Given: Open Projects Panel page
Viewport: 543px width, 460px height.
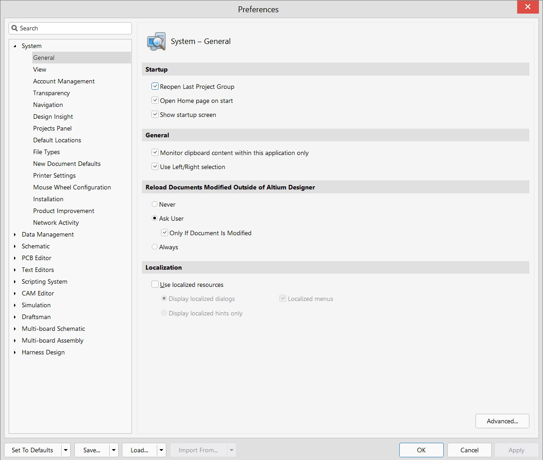Looking at the screenshot, I should (52, 128).
